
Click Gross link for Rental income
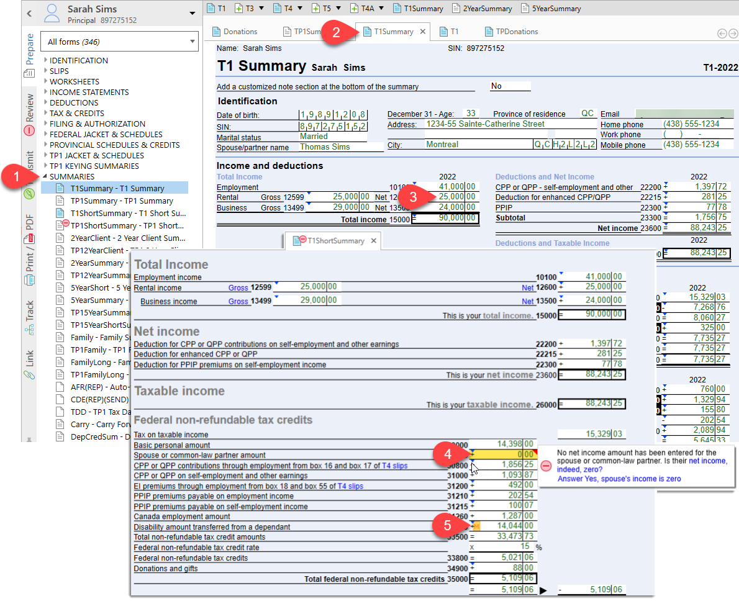tap(238, 287)
